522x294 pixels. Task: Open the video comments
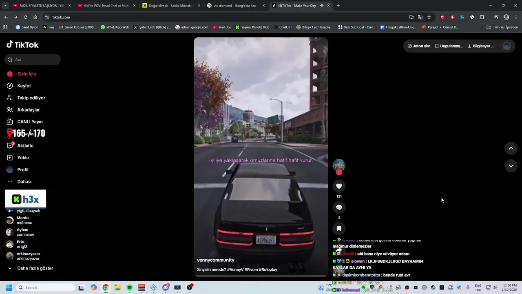tap(339, 207)
